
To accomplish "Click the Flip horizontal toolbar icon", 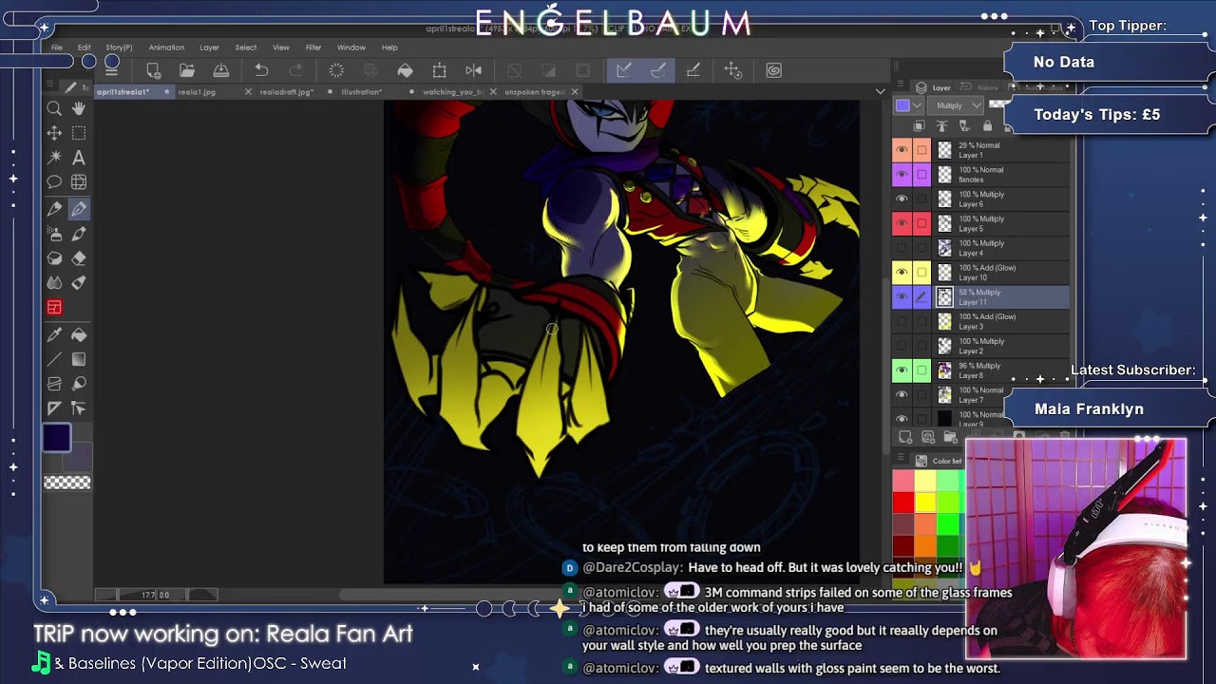I will pos(473,70).
